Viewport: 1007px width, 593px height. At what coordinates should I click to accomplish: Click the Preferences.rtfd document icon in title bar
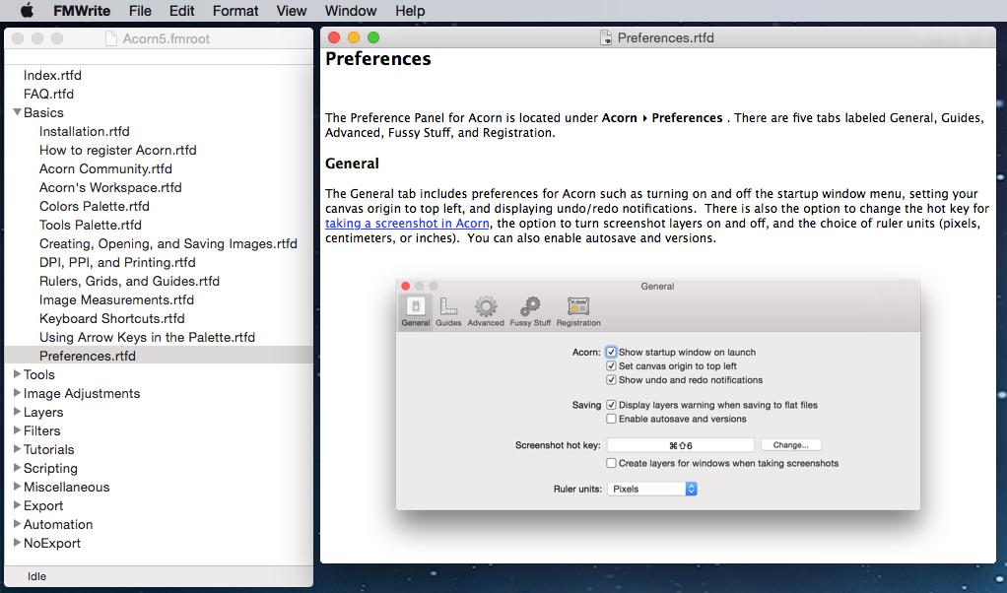click(606, 37)
